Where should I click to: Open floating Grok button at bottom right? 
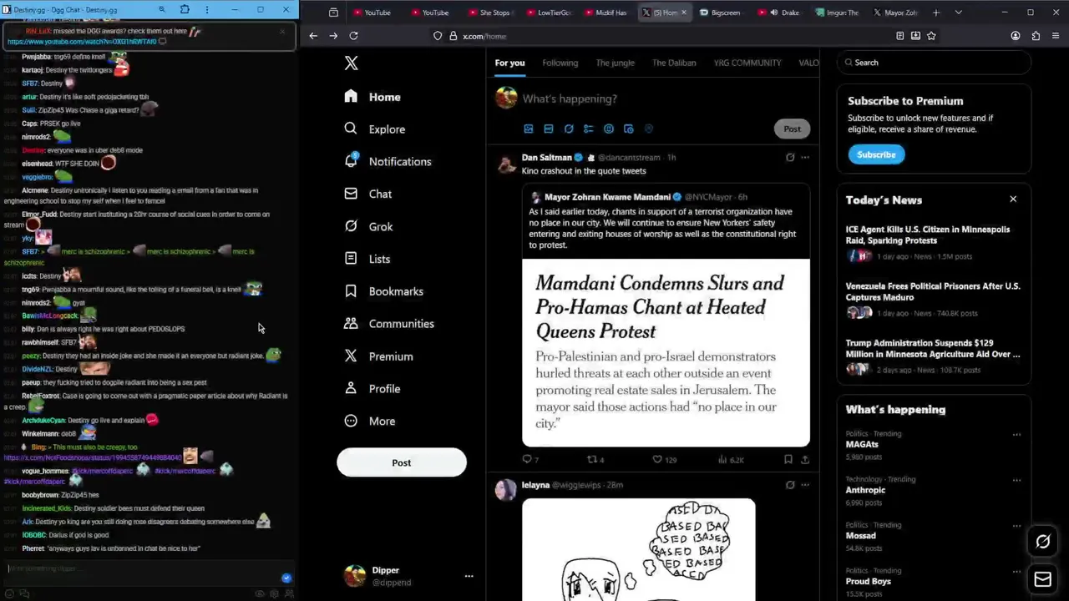[1043, 542]
